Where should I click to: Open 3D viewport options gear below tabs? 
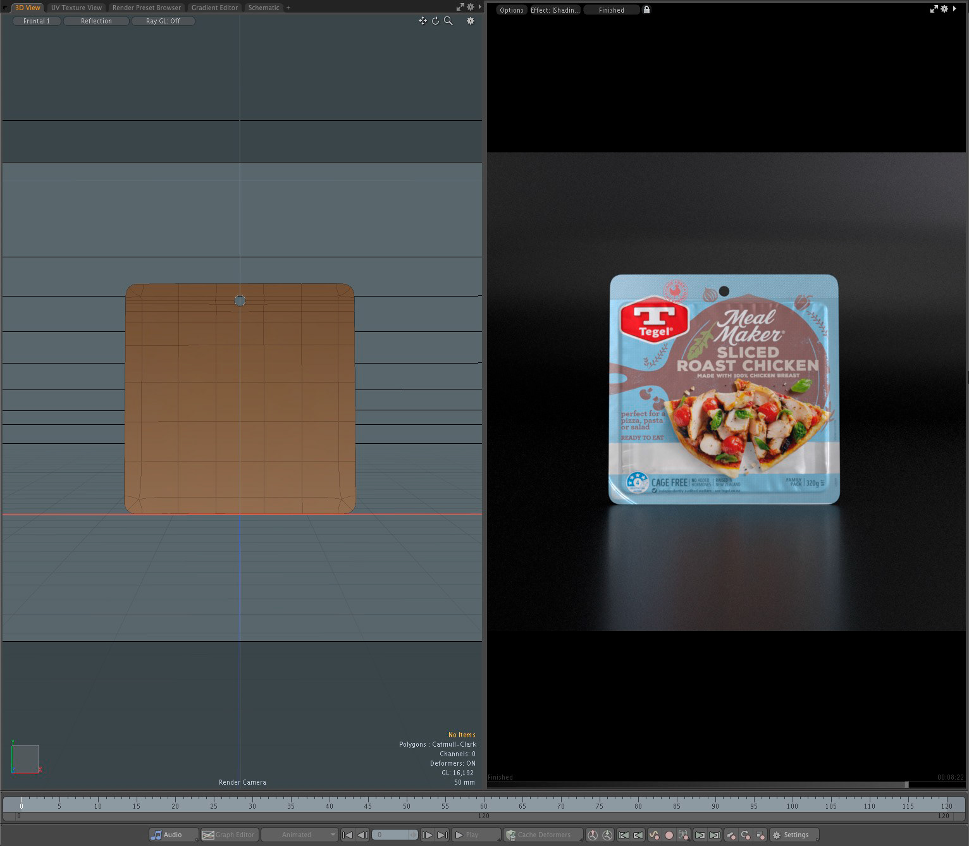(470, 21)
